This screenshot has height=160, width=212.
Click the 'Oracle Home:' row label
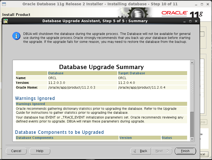pos(27,88)
